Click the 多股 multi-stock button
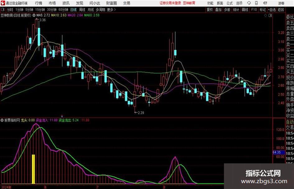The image size is (294, 189). click(x=227, y=10)
